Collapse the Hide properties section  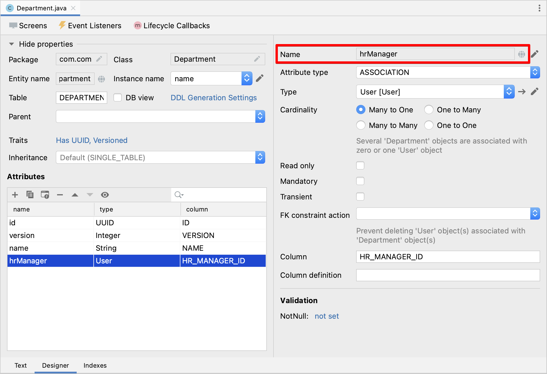(12, 44)
